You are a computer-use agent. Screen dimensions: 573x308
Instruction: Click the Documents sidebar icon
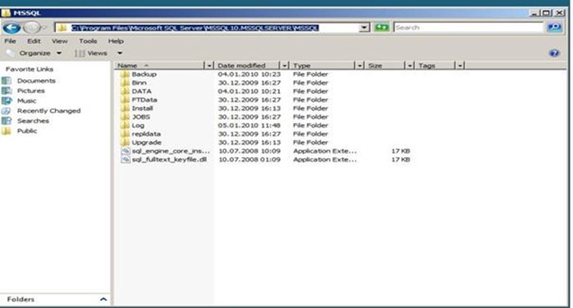[7, 81]
